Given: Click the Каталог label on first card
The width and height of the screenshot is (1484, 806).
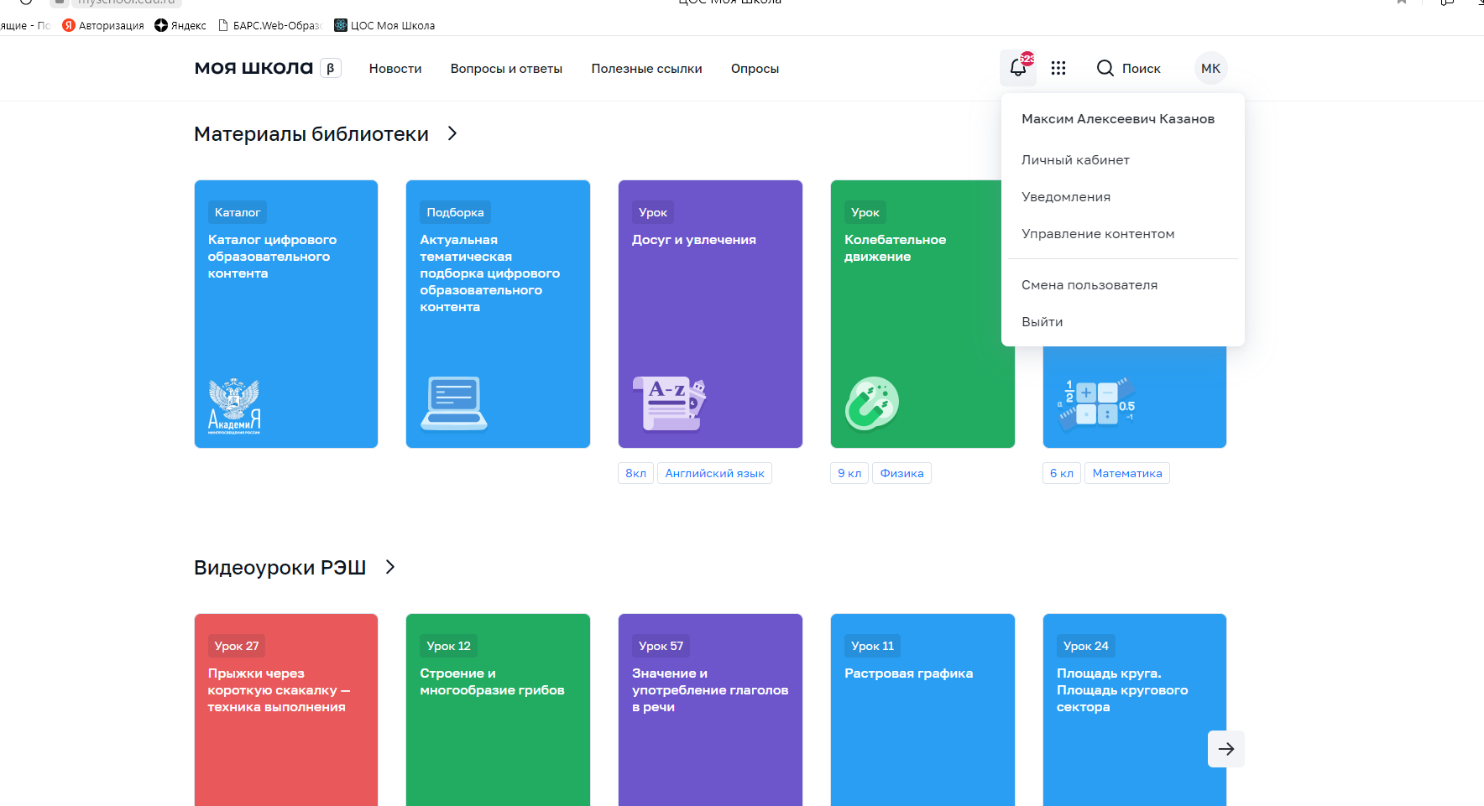Looking at the screenshot, I should coord(238,212).
